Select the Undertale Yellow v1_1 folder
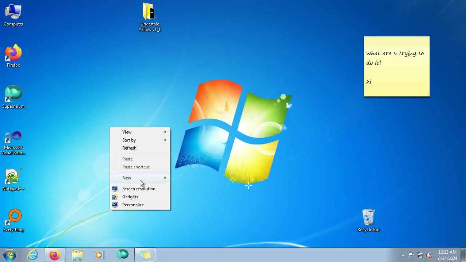The image size is (466, 262). (150, 17)
